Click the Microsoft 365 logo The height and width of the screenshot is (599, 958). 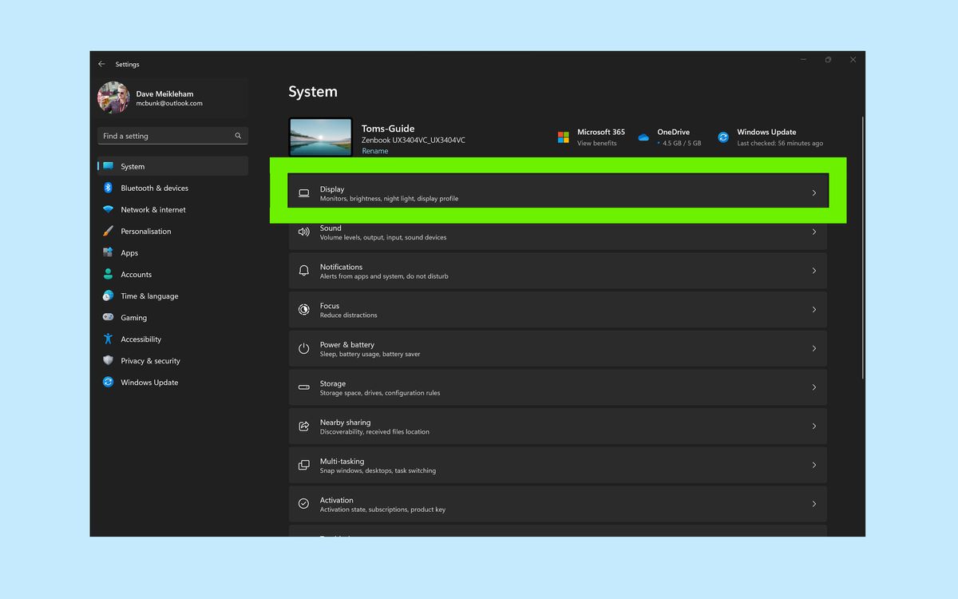coord(561,137)
